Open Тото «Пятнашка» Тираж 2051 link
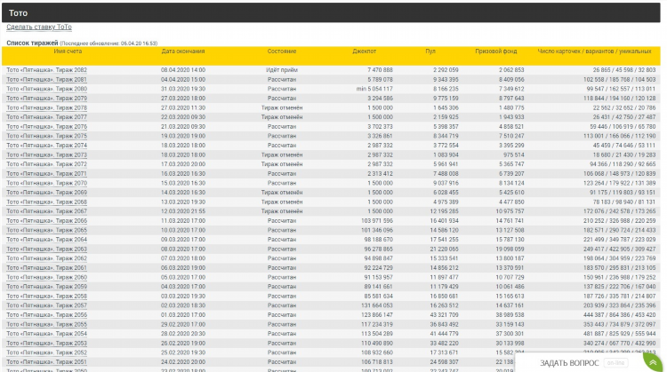Image resolution: width=667 pixels, height=372 pixels. tap(47, 362)
